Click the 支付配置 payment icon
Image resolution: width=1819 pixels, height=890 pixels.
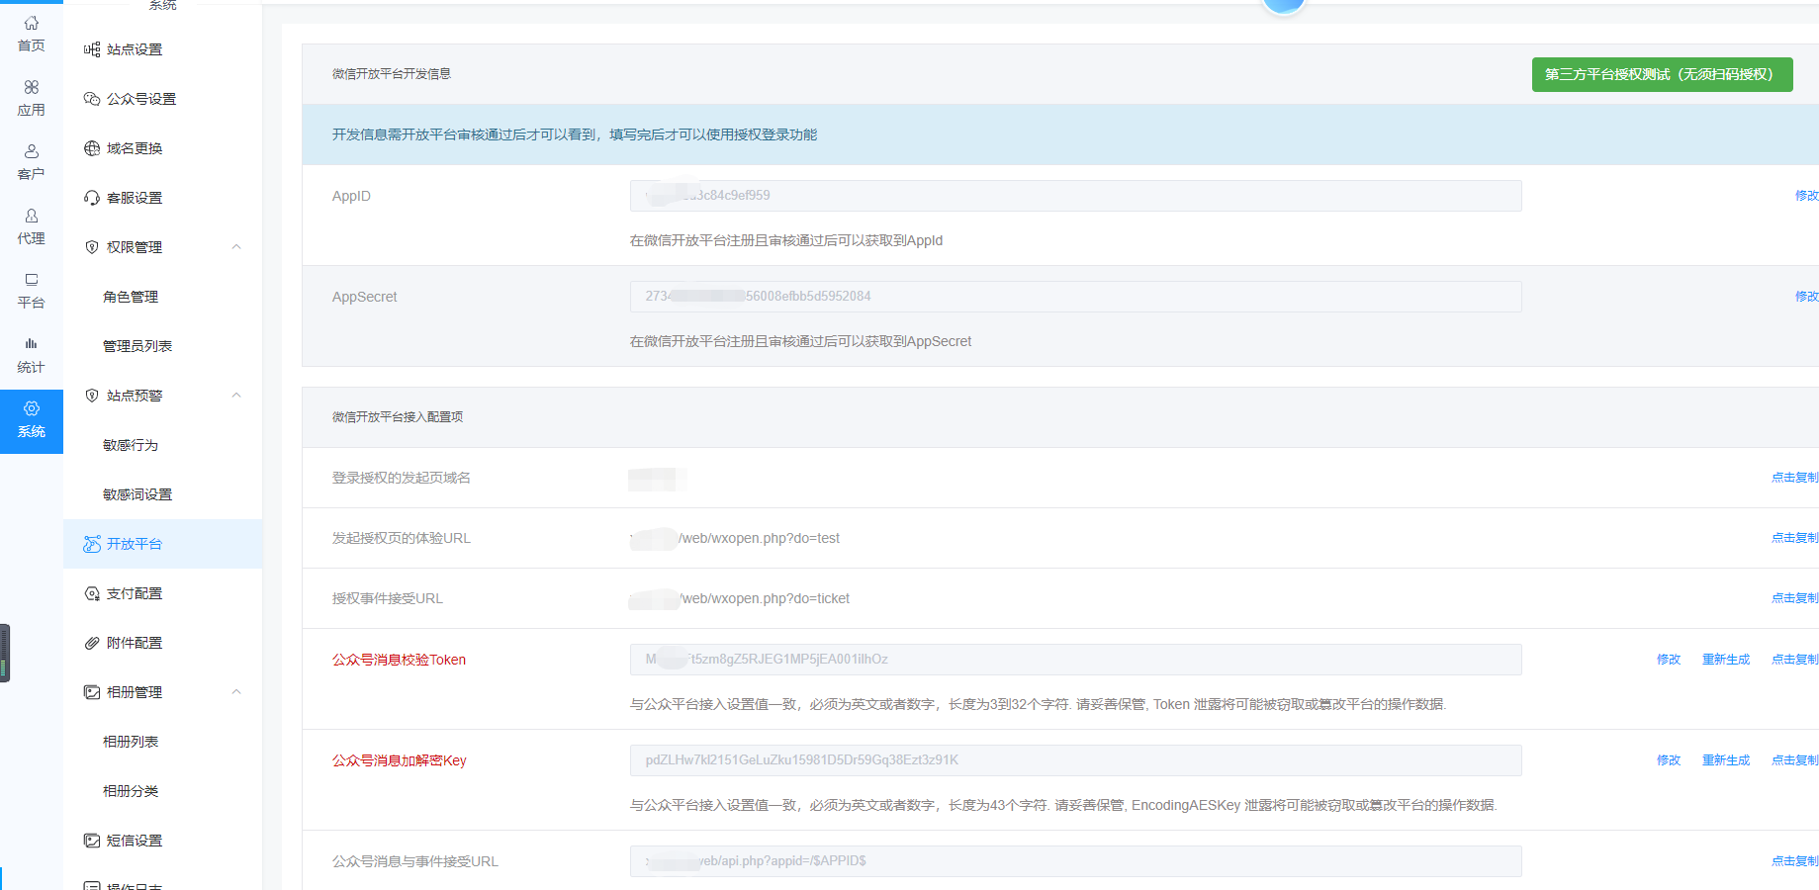click(92, 593)
